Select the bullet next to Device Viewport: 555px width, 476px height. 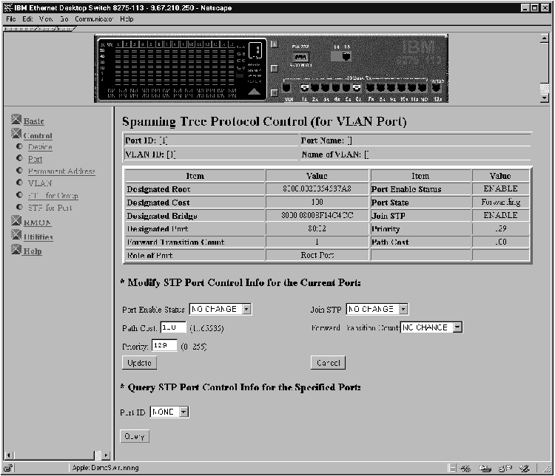(x=20, y=147)
